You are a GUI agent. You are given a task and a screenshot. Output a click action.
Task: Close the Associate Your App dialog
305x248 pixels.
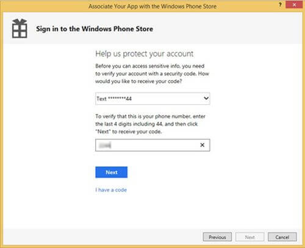click(294, 5)
